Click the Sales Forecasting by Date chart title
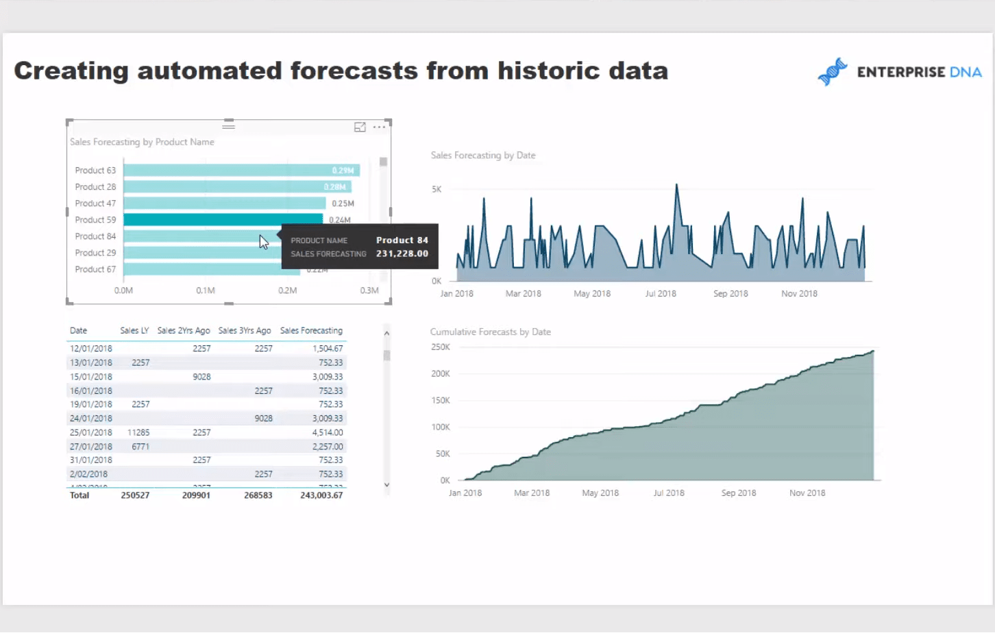 483,156
